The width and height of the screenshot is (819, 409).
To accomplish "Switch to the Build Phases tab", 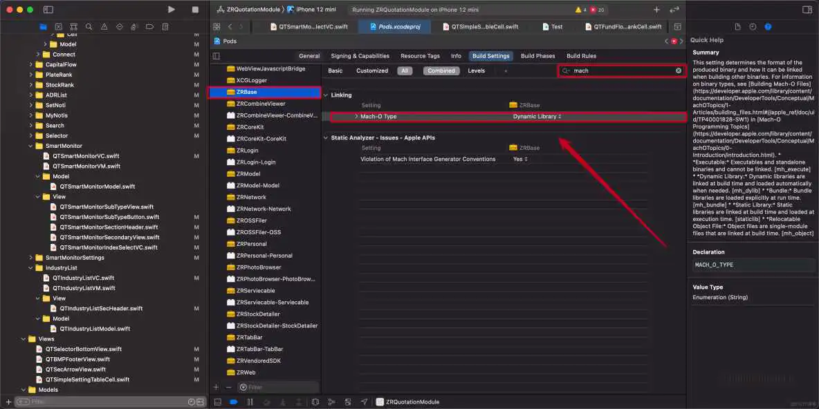I will tap(537, 56).
